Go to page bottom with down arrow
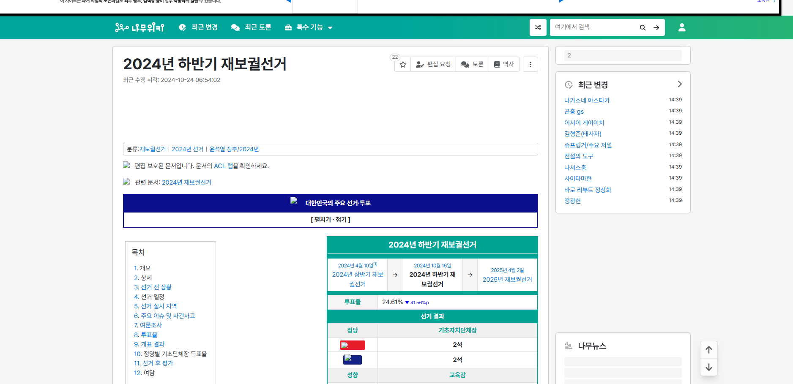 coord(709,367)
